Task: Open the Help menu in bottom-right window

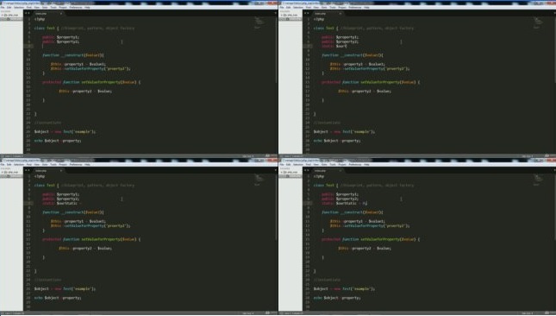Action: (366, 164)
